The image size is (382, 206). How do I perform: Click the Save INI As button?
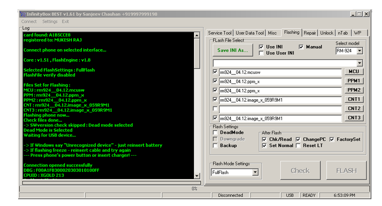pos(233,50)
